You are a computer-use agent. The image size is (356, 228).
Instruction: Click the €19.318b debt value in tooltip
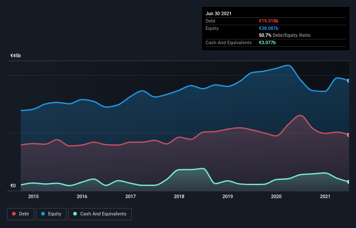(268, 21)
